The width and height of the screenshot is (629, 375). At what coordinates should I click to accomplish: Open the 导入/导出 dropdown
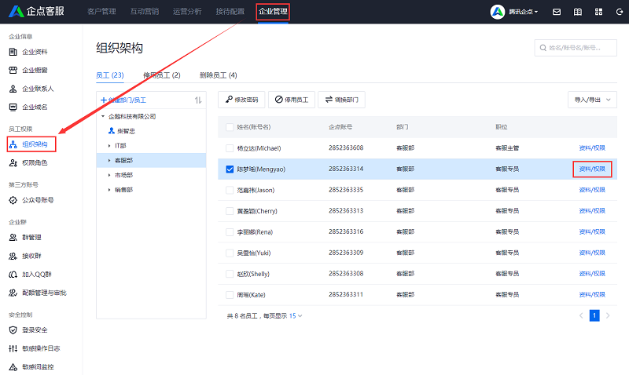point(592,100)
